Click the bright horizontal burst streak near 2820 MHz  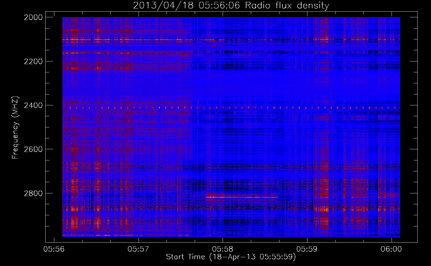[x=242, y=197]
